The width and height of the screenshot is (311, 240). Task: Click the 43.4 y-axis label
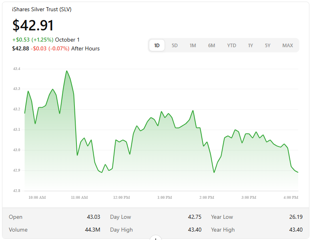click(x=17, y=69)
